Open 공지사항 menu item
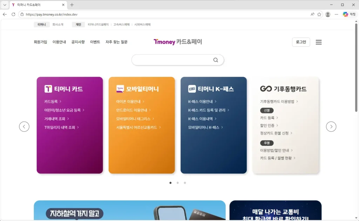The image size is (359, 221). click(x=78, y=42)
